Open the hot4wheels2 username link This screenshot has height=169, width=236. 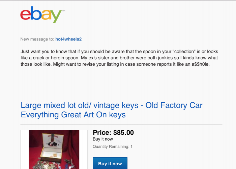coord(68,39)
